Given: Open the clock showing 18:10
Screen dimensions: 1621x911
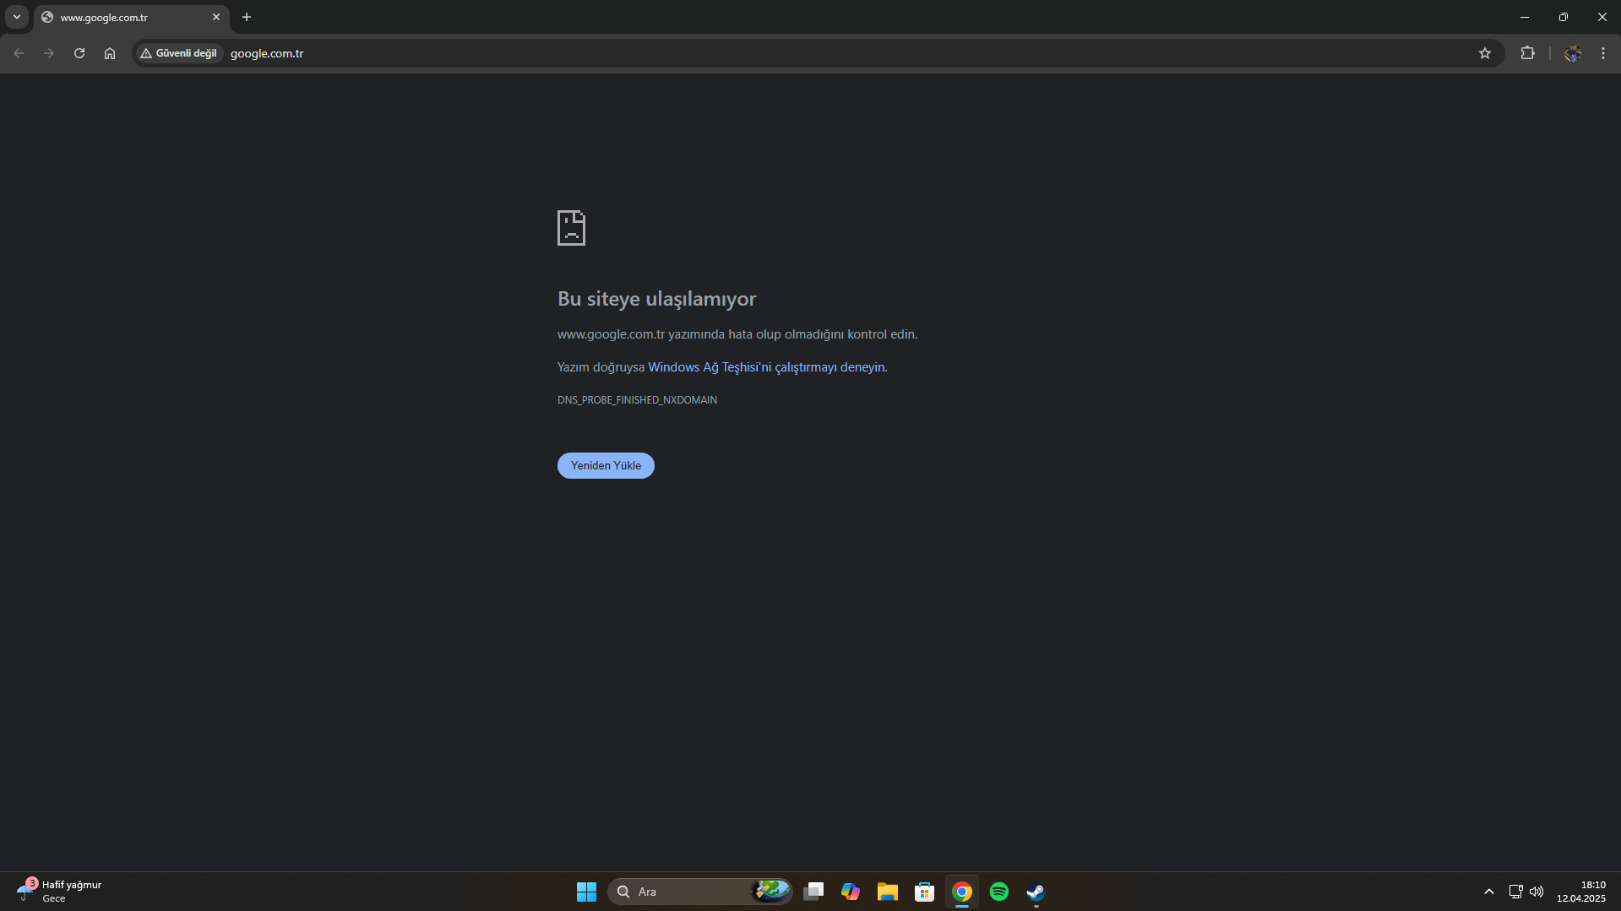Looking at the screenshot, I should coord(1581,892).
